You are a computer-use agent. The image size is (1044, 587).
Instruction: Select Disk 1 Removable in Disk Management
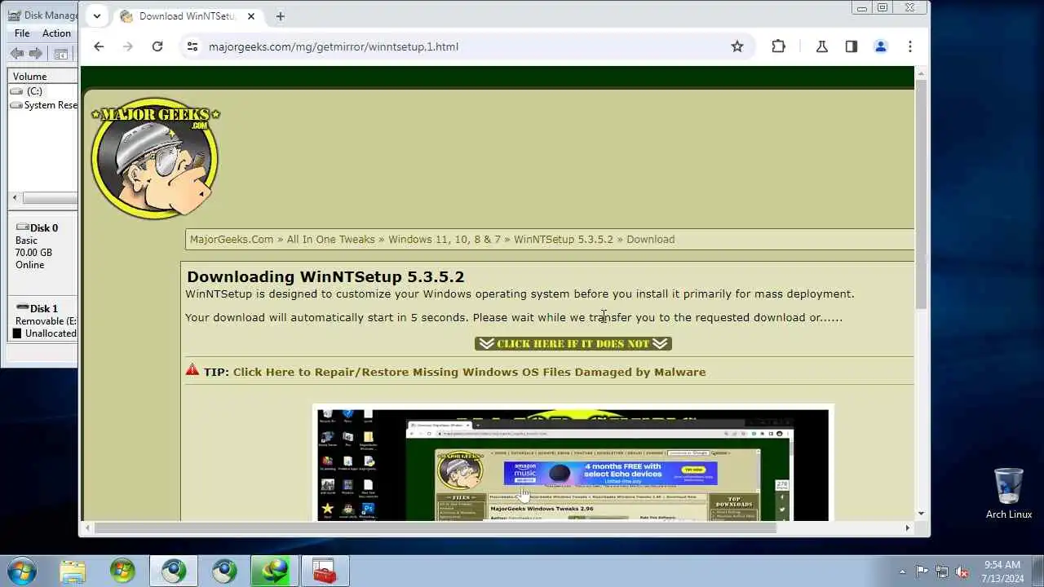43,320
